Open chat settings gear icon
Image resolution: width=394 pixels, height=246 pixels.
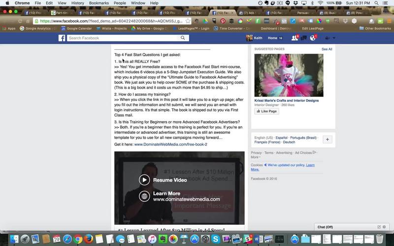384,227
